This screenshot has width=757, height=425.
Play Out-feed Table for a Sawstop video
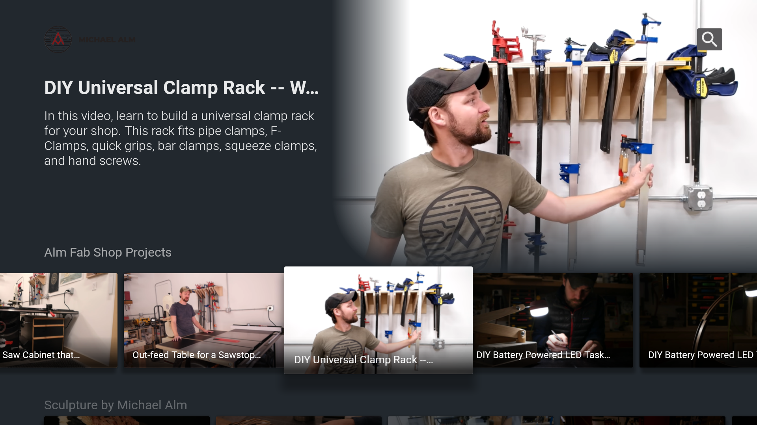pyautogui.click(x=204, y=320)
